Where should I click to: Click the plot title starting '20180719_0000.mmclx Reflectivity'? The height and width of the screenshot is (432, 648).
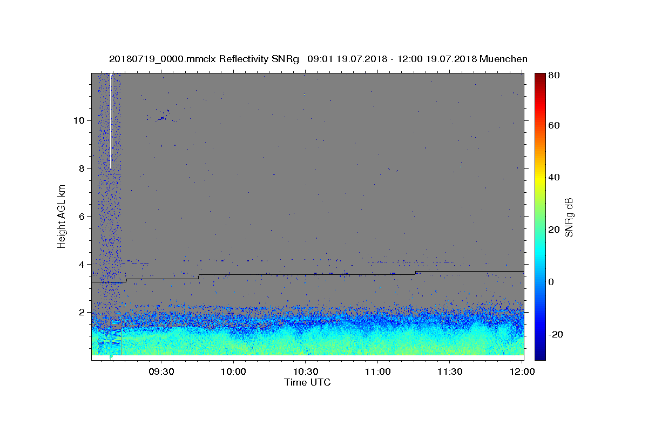[318, 59]
